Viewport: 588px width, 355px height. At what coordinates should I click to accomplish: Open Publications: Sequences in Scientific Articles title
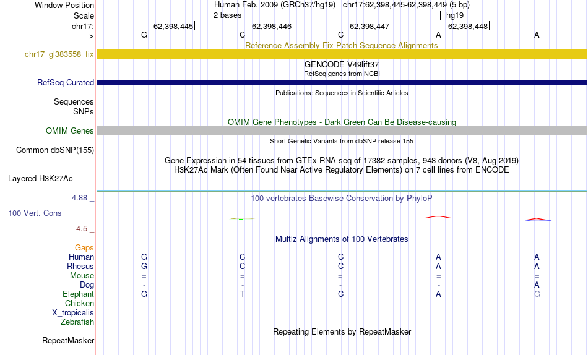(x=342, y=93)
